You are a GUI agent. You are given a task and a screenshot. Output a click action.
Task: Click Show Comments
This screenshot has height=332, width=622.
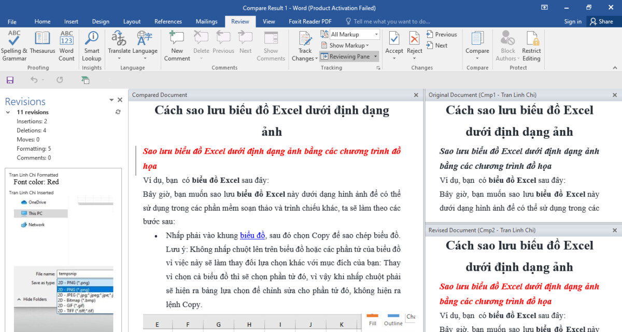(271, 46)
